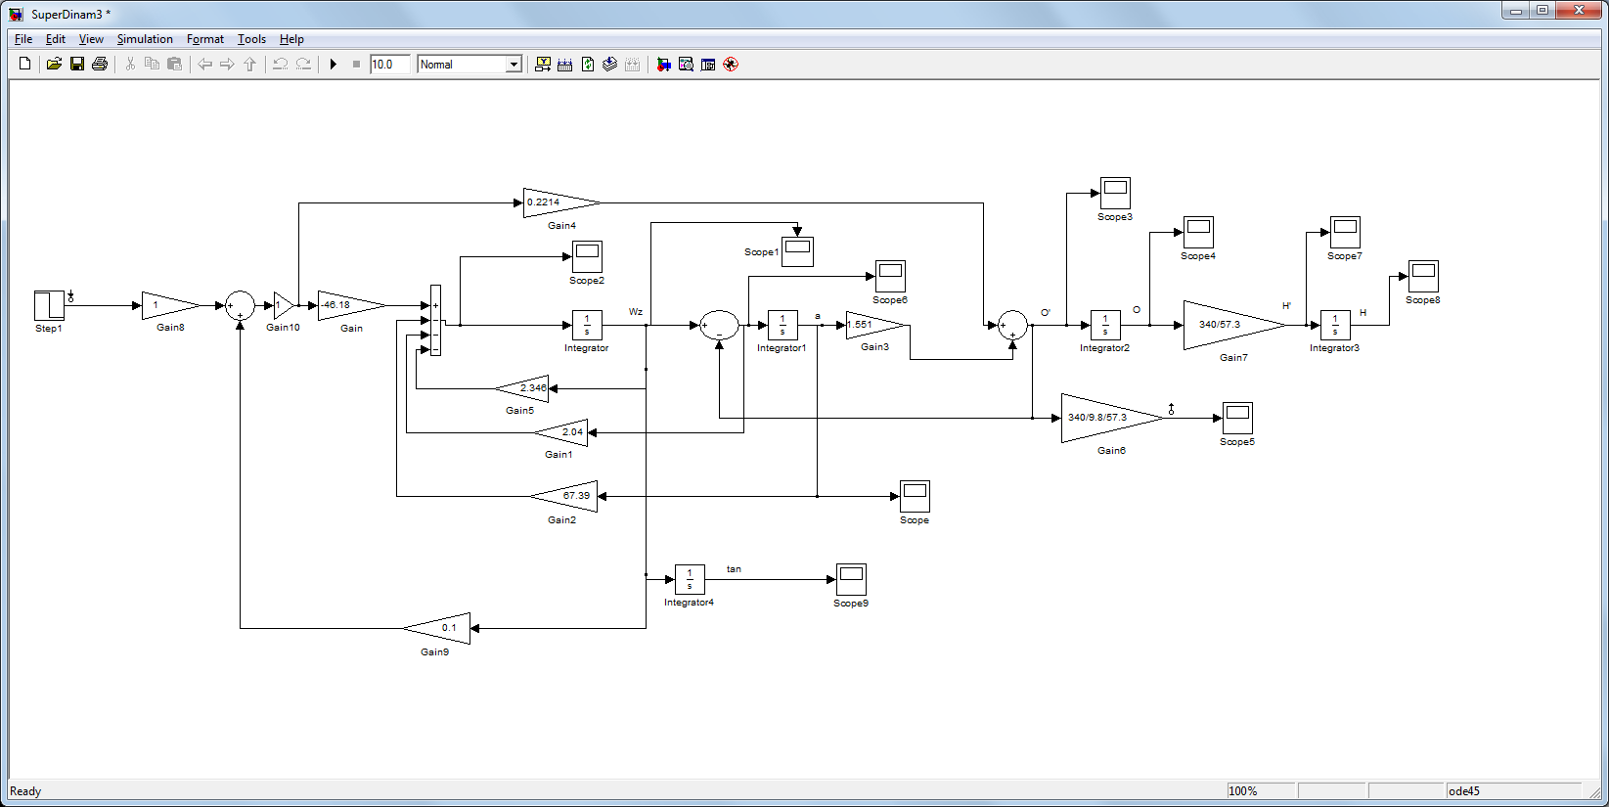Image resolution: width=1609 pixels, height=807 pixels.
Task: Click the Go to Parent up-arrow icon
Action: point(249,65)
